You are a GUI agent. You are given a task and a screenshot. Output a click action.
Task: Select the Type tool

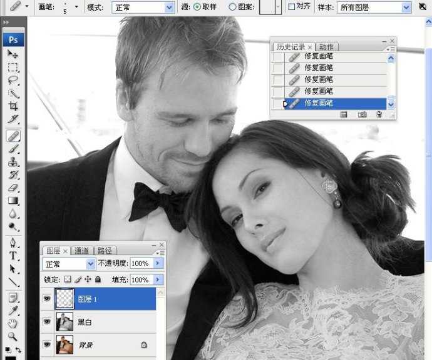(13, 256)
